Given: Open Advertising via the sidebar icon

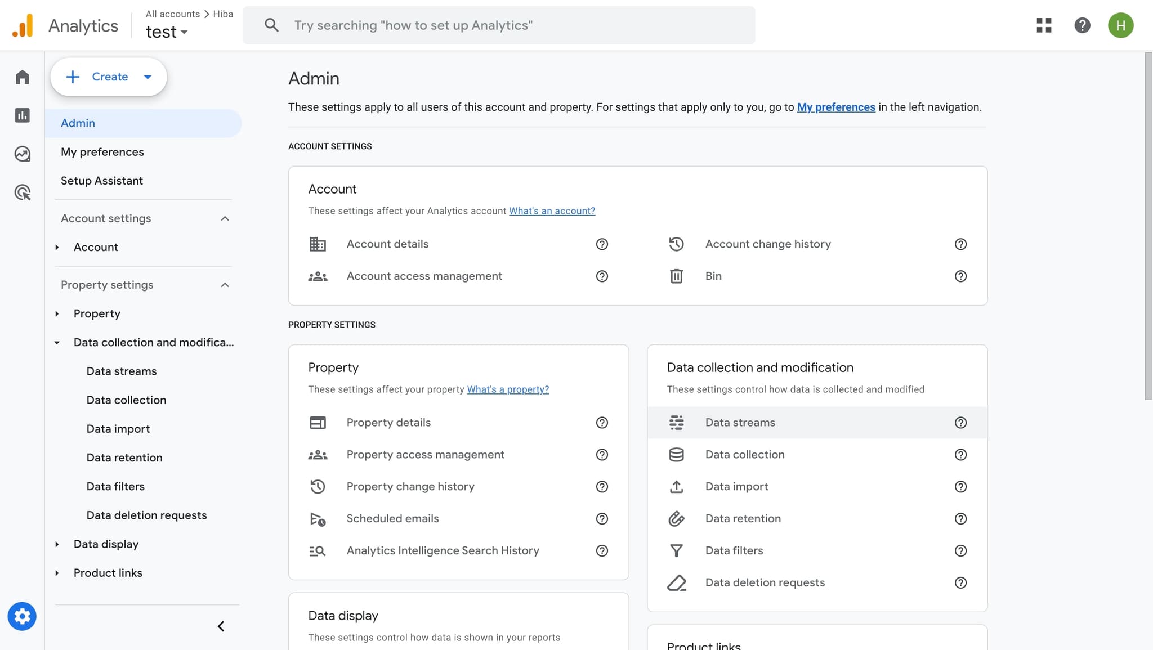Looking at the screenshot, I should click(22, 192).
